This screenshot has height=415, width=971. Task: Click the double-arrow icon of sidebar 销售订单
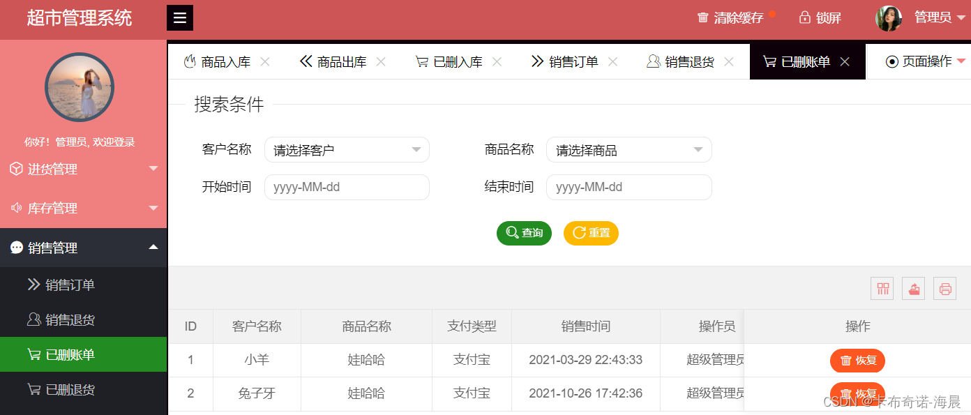[x=33, y=285]
